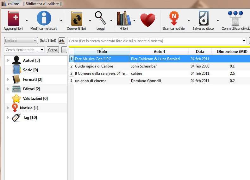Sort by the Autori column header
The height and width of the screenshot is (180, 250).
[x=159, y=51]
